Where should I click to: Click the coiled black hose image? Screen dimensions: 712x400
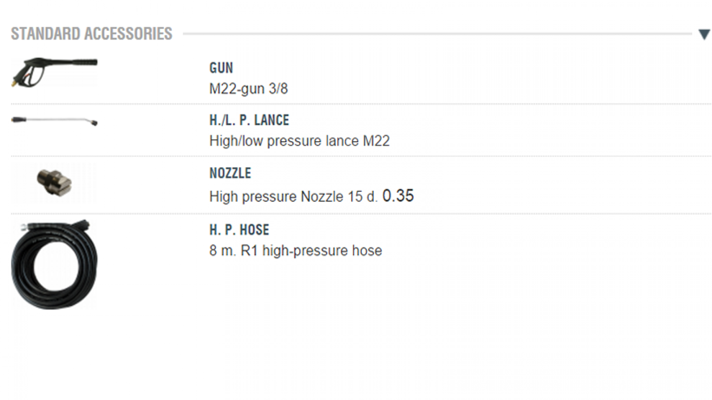coord(54,264)
